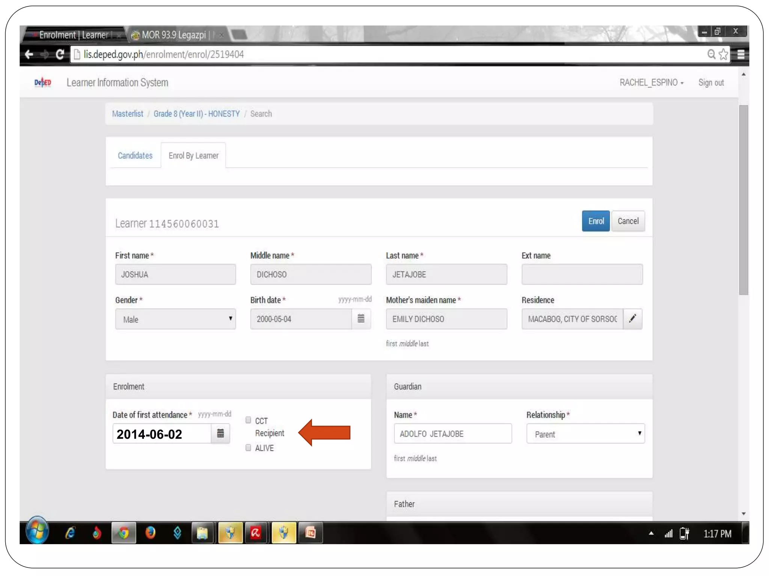This screenshot has width=769, height=576.
Task: Click the browser reload icon
Action: [x=60, y=54]
